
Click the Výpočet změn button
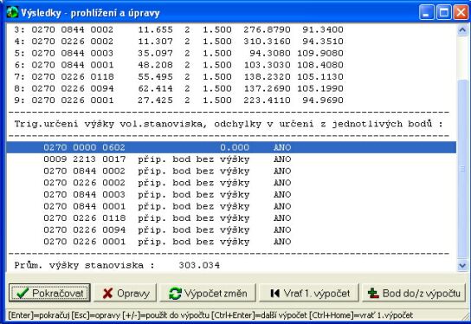coord(208,293)
